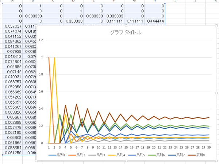
Task: Click the chart title グラフ タイトル
Action: 126,32
